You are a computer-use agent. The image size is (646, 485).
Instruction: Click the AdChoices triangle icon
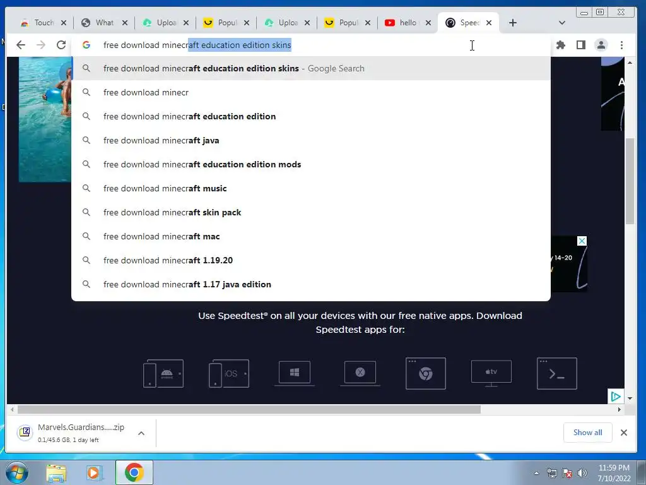(x=616, y=397)
